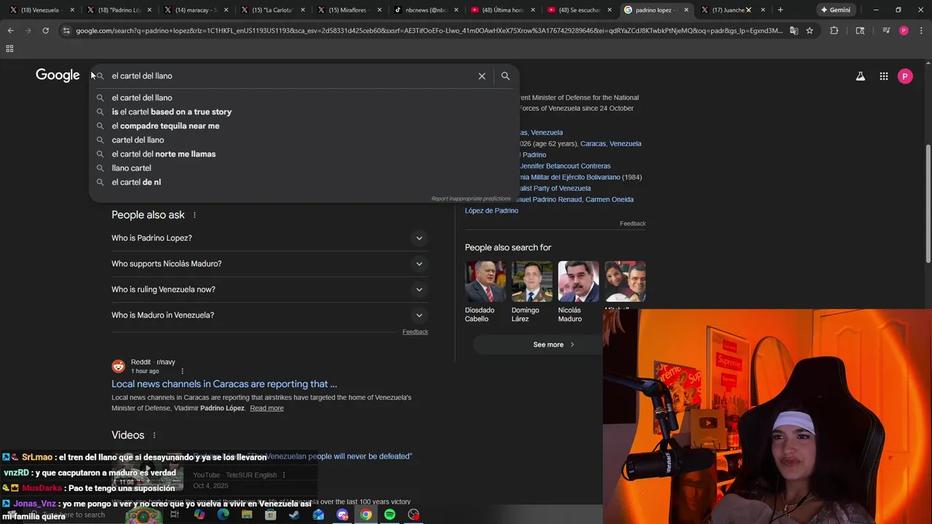Go to Google home via logo
This screenshot has height=524, width=932.
click(58, 76)
